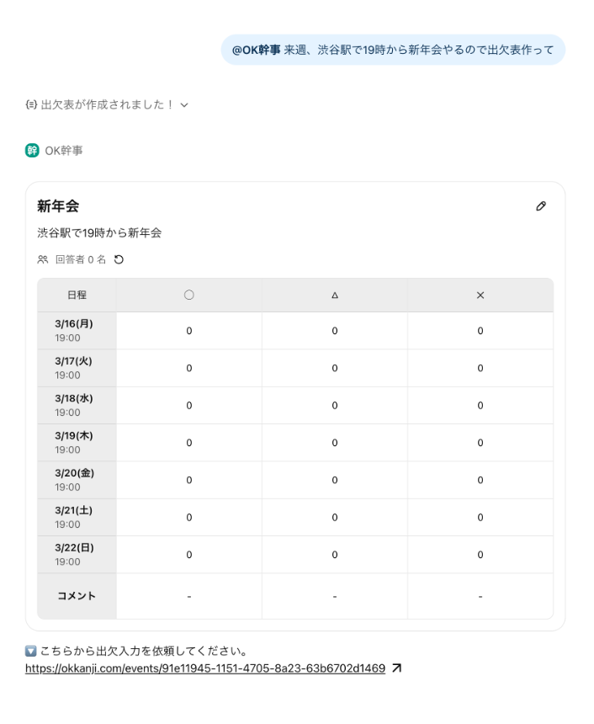Click the × count cell for 3/21(土)
Viewport: 594px width, 724px height.
pyautogui.click(x=480, y=517)
